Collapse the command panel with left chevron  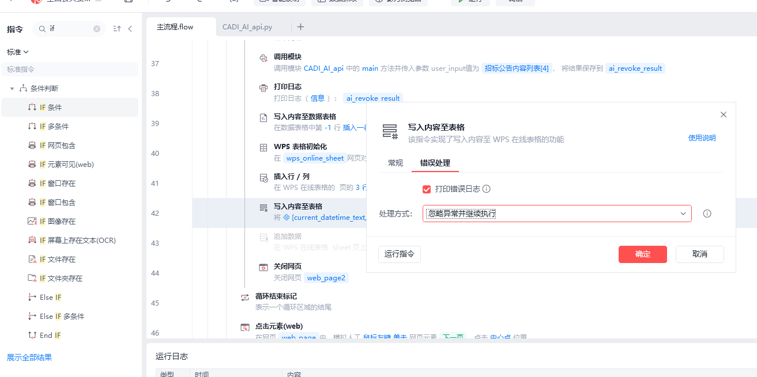[x=130, y=29]
